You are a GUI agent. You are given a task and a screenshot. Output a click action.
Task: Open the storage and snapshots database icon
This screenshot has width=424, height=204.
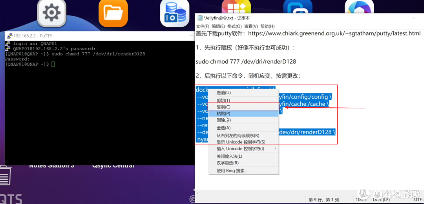pos(175,13)
